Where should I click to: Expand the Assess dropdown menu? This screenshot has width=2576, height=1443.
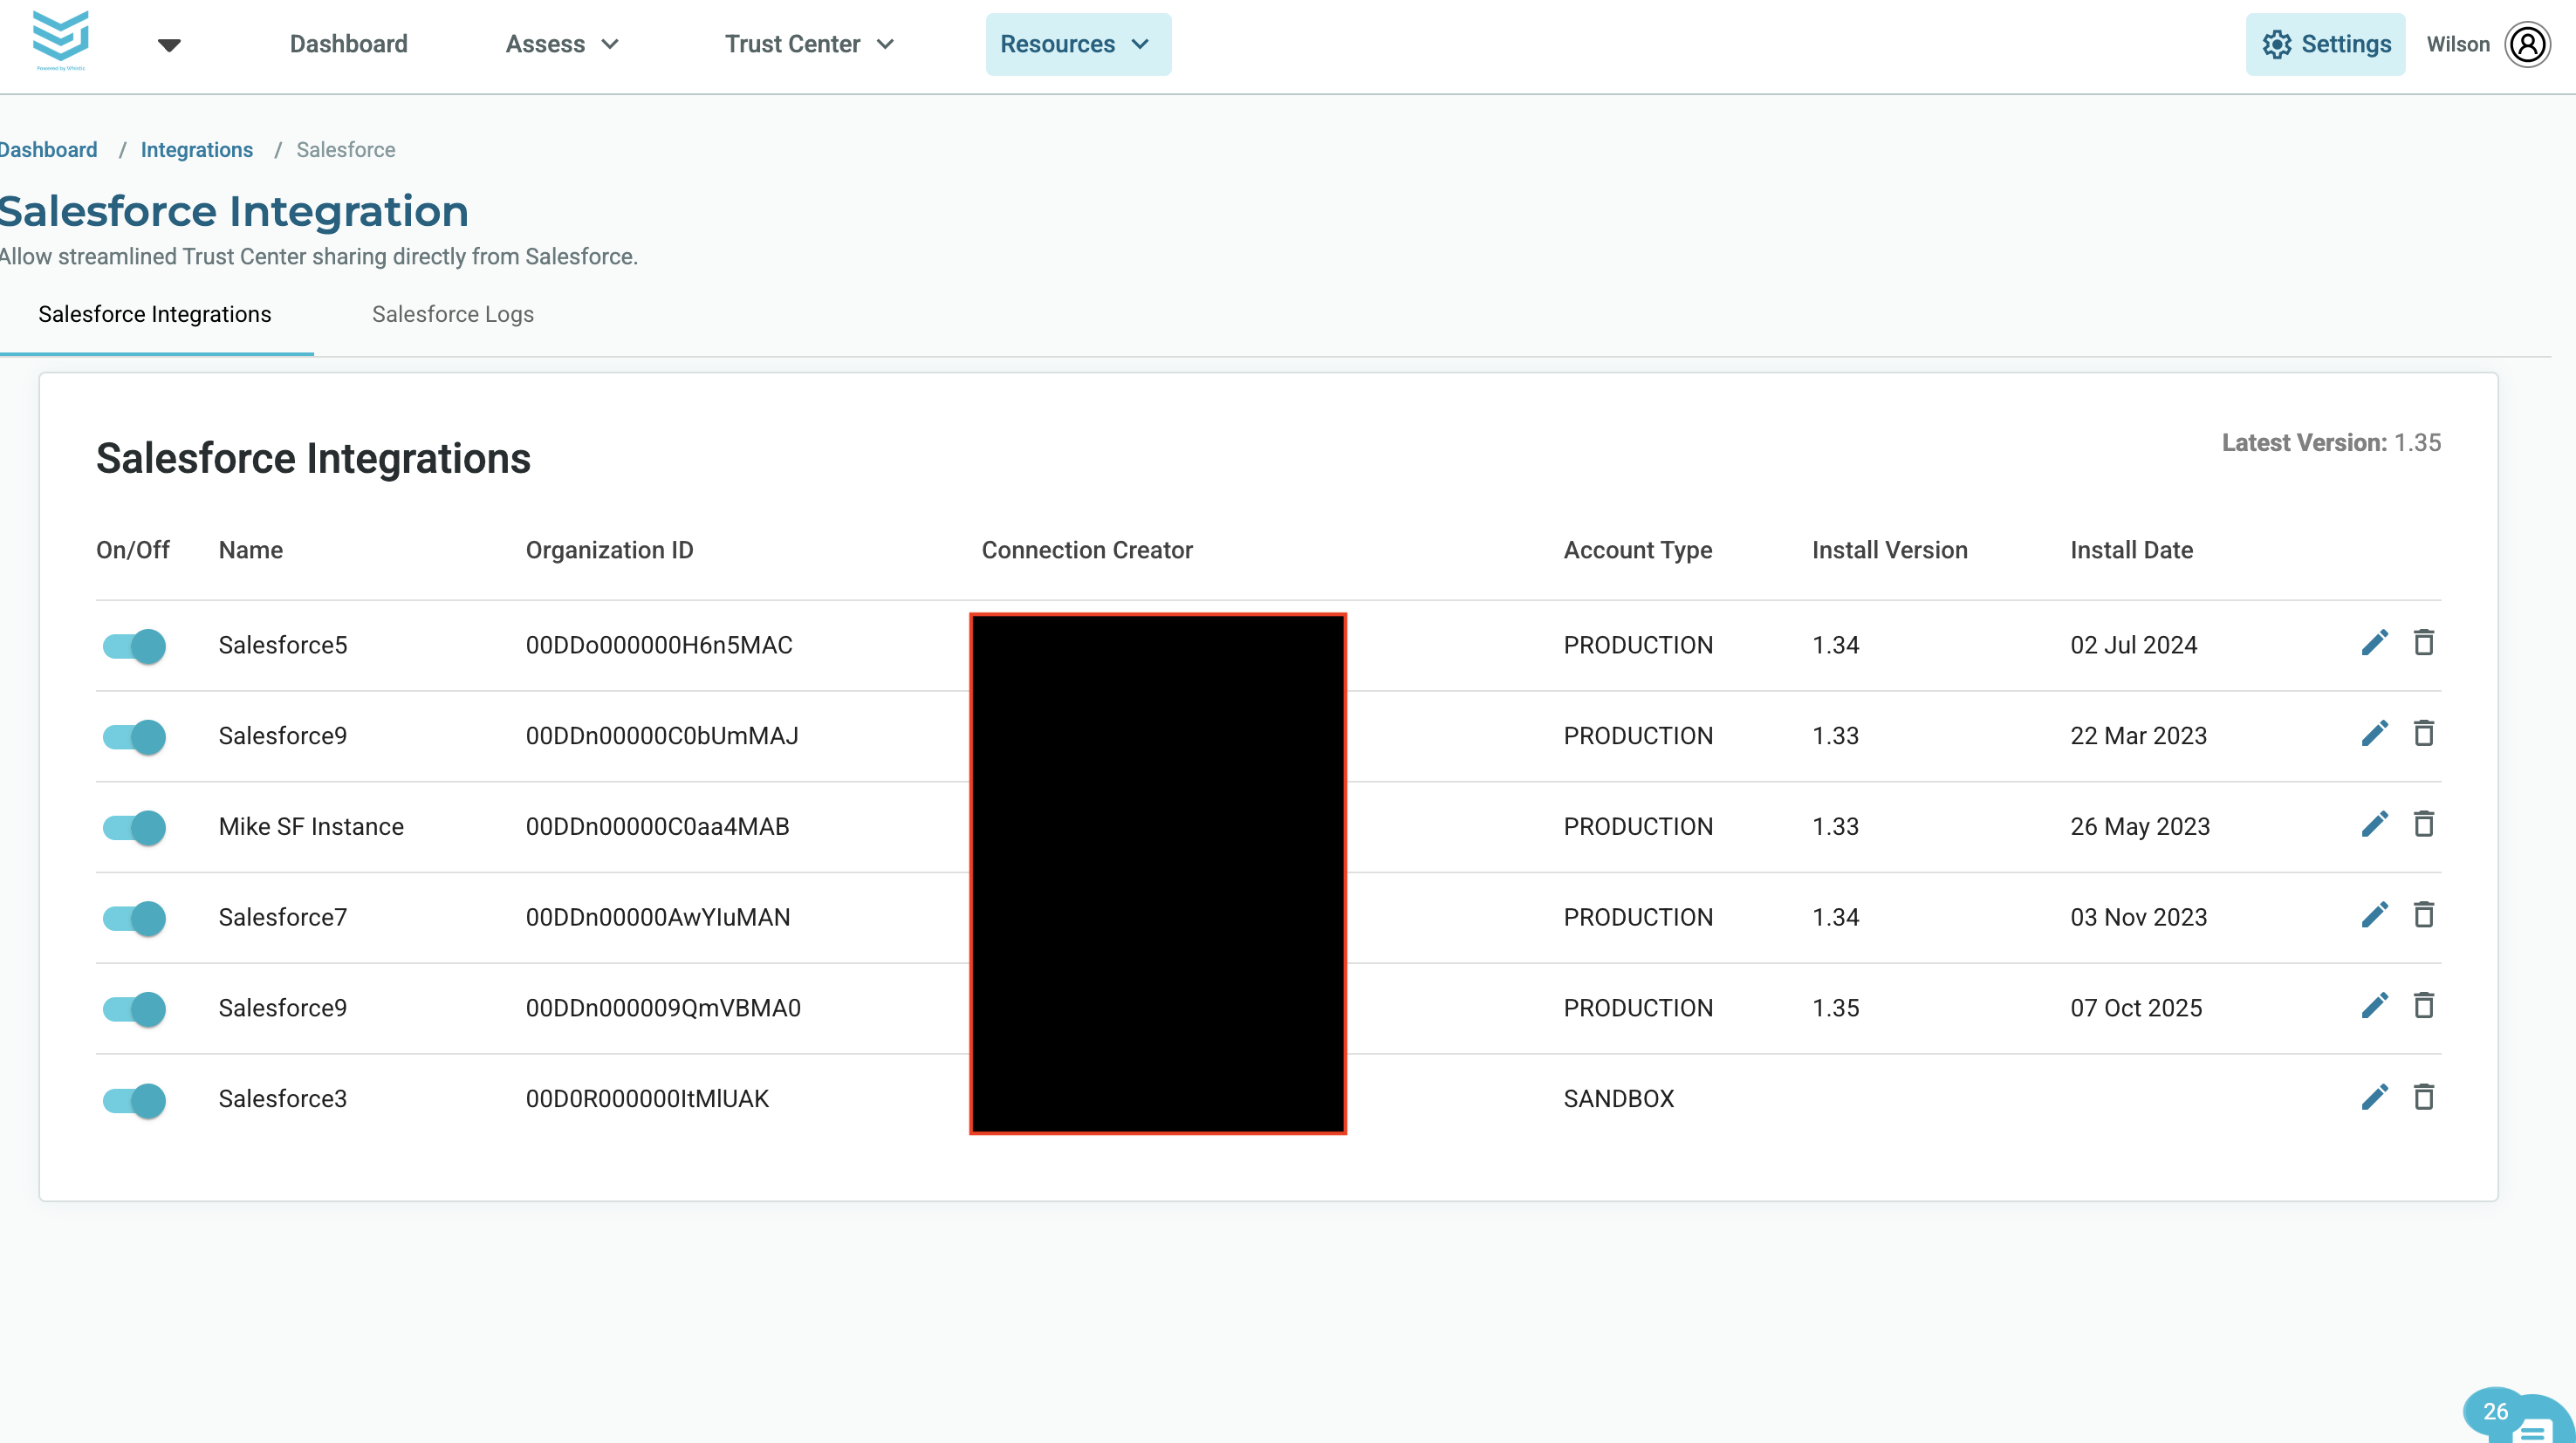point(562,44)
